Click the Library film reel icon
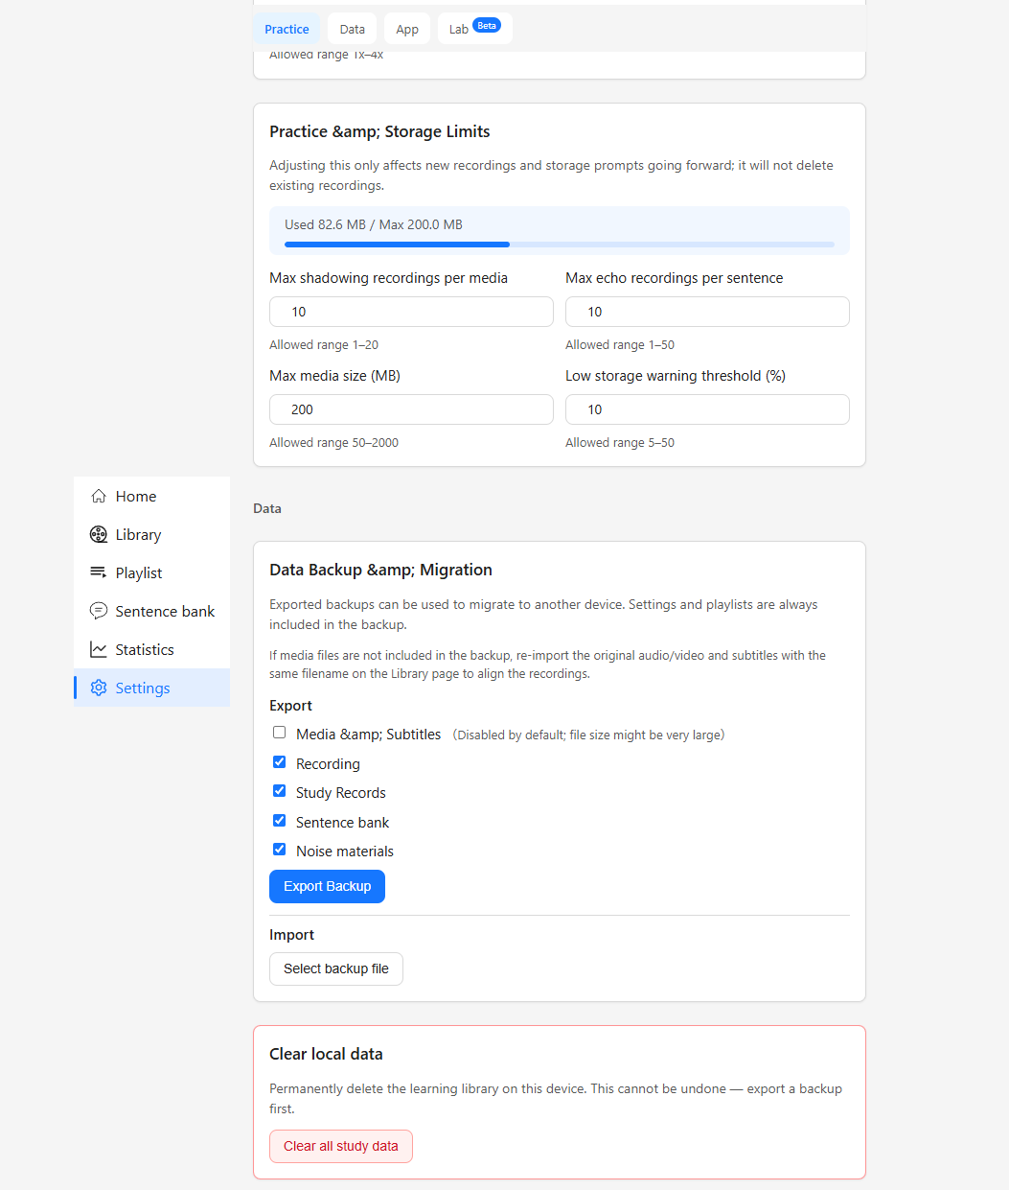Viewport: 1009px width, 1190px height. point(99,534)
